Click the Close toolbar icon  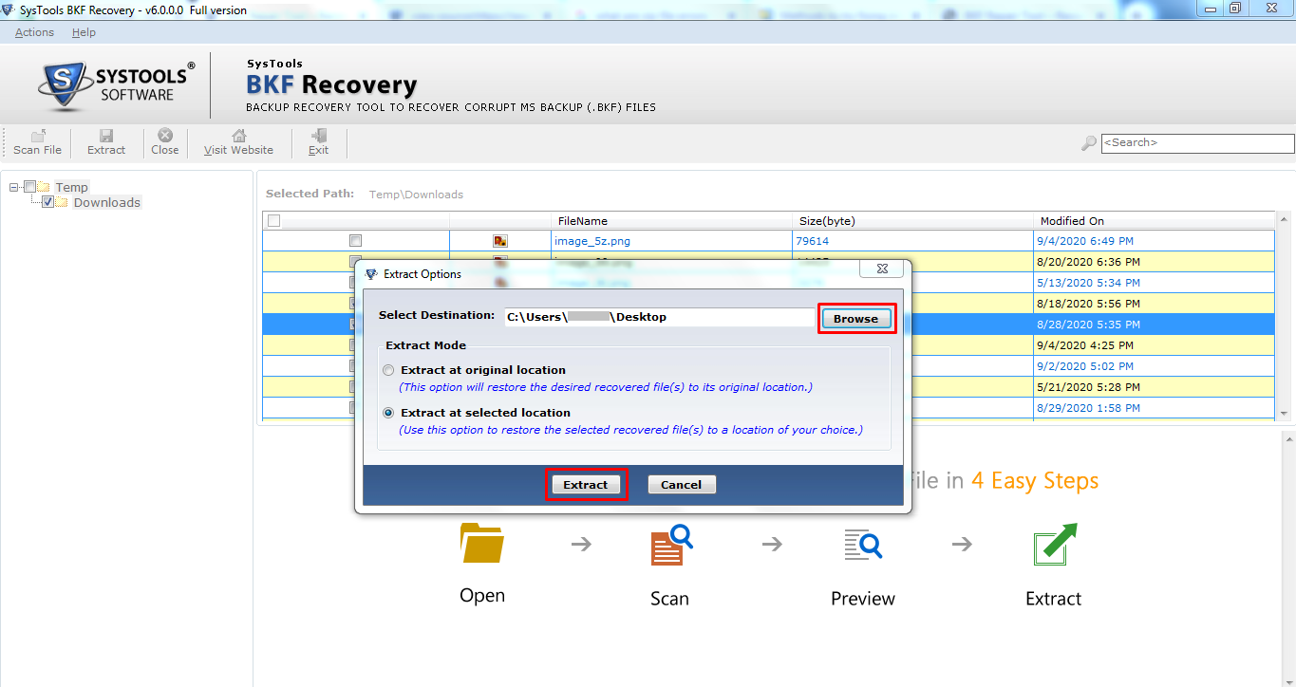pyautogui.click(x=165, y=136)
